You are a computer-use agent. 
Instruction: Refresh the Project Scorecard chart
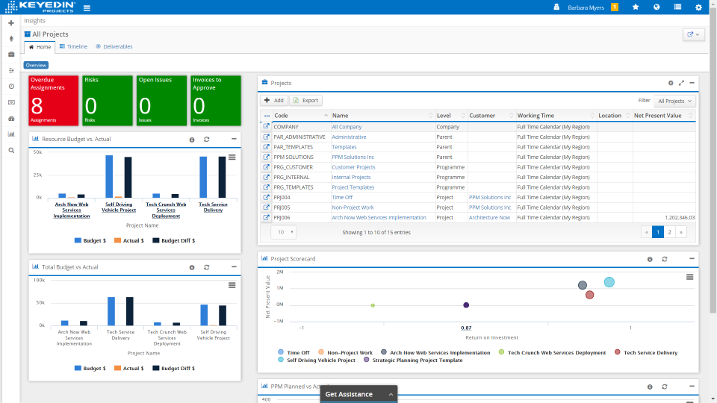[x=665, y=259]
